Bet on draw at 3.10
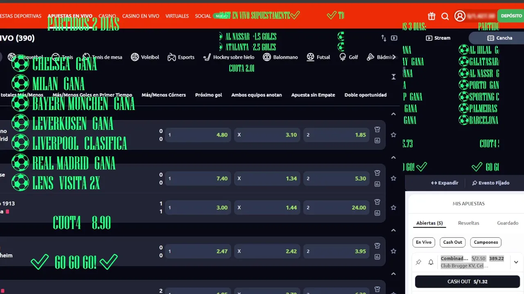 coord(267,135)
